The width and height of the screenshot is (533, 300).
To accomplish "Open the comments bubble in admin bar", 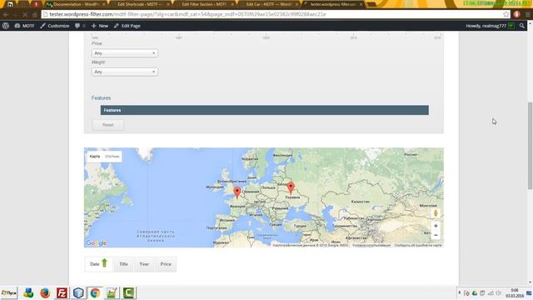I will tap(80, 26).
